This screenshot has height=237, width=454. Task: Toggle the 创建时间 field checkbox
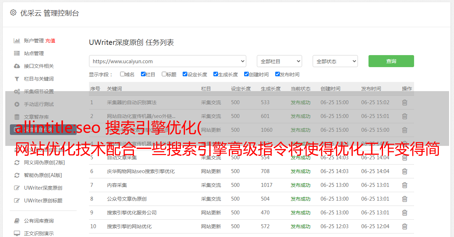[x=246, y=74]
